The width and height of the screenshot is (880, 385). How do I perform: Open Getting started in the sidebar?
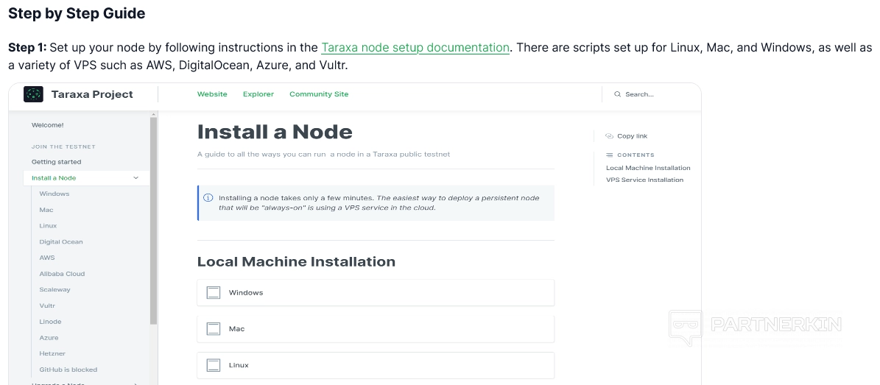(56, 162)
